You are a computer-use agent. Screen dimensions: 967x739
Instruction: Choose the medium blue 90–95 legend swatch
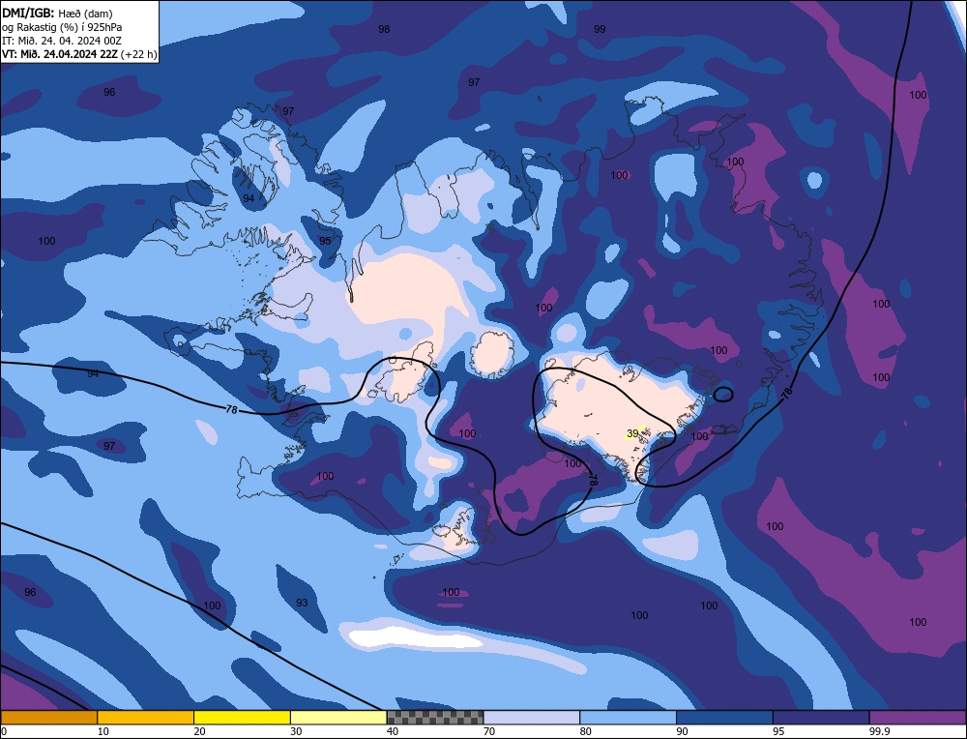(724, 718)
